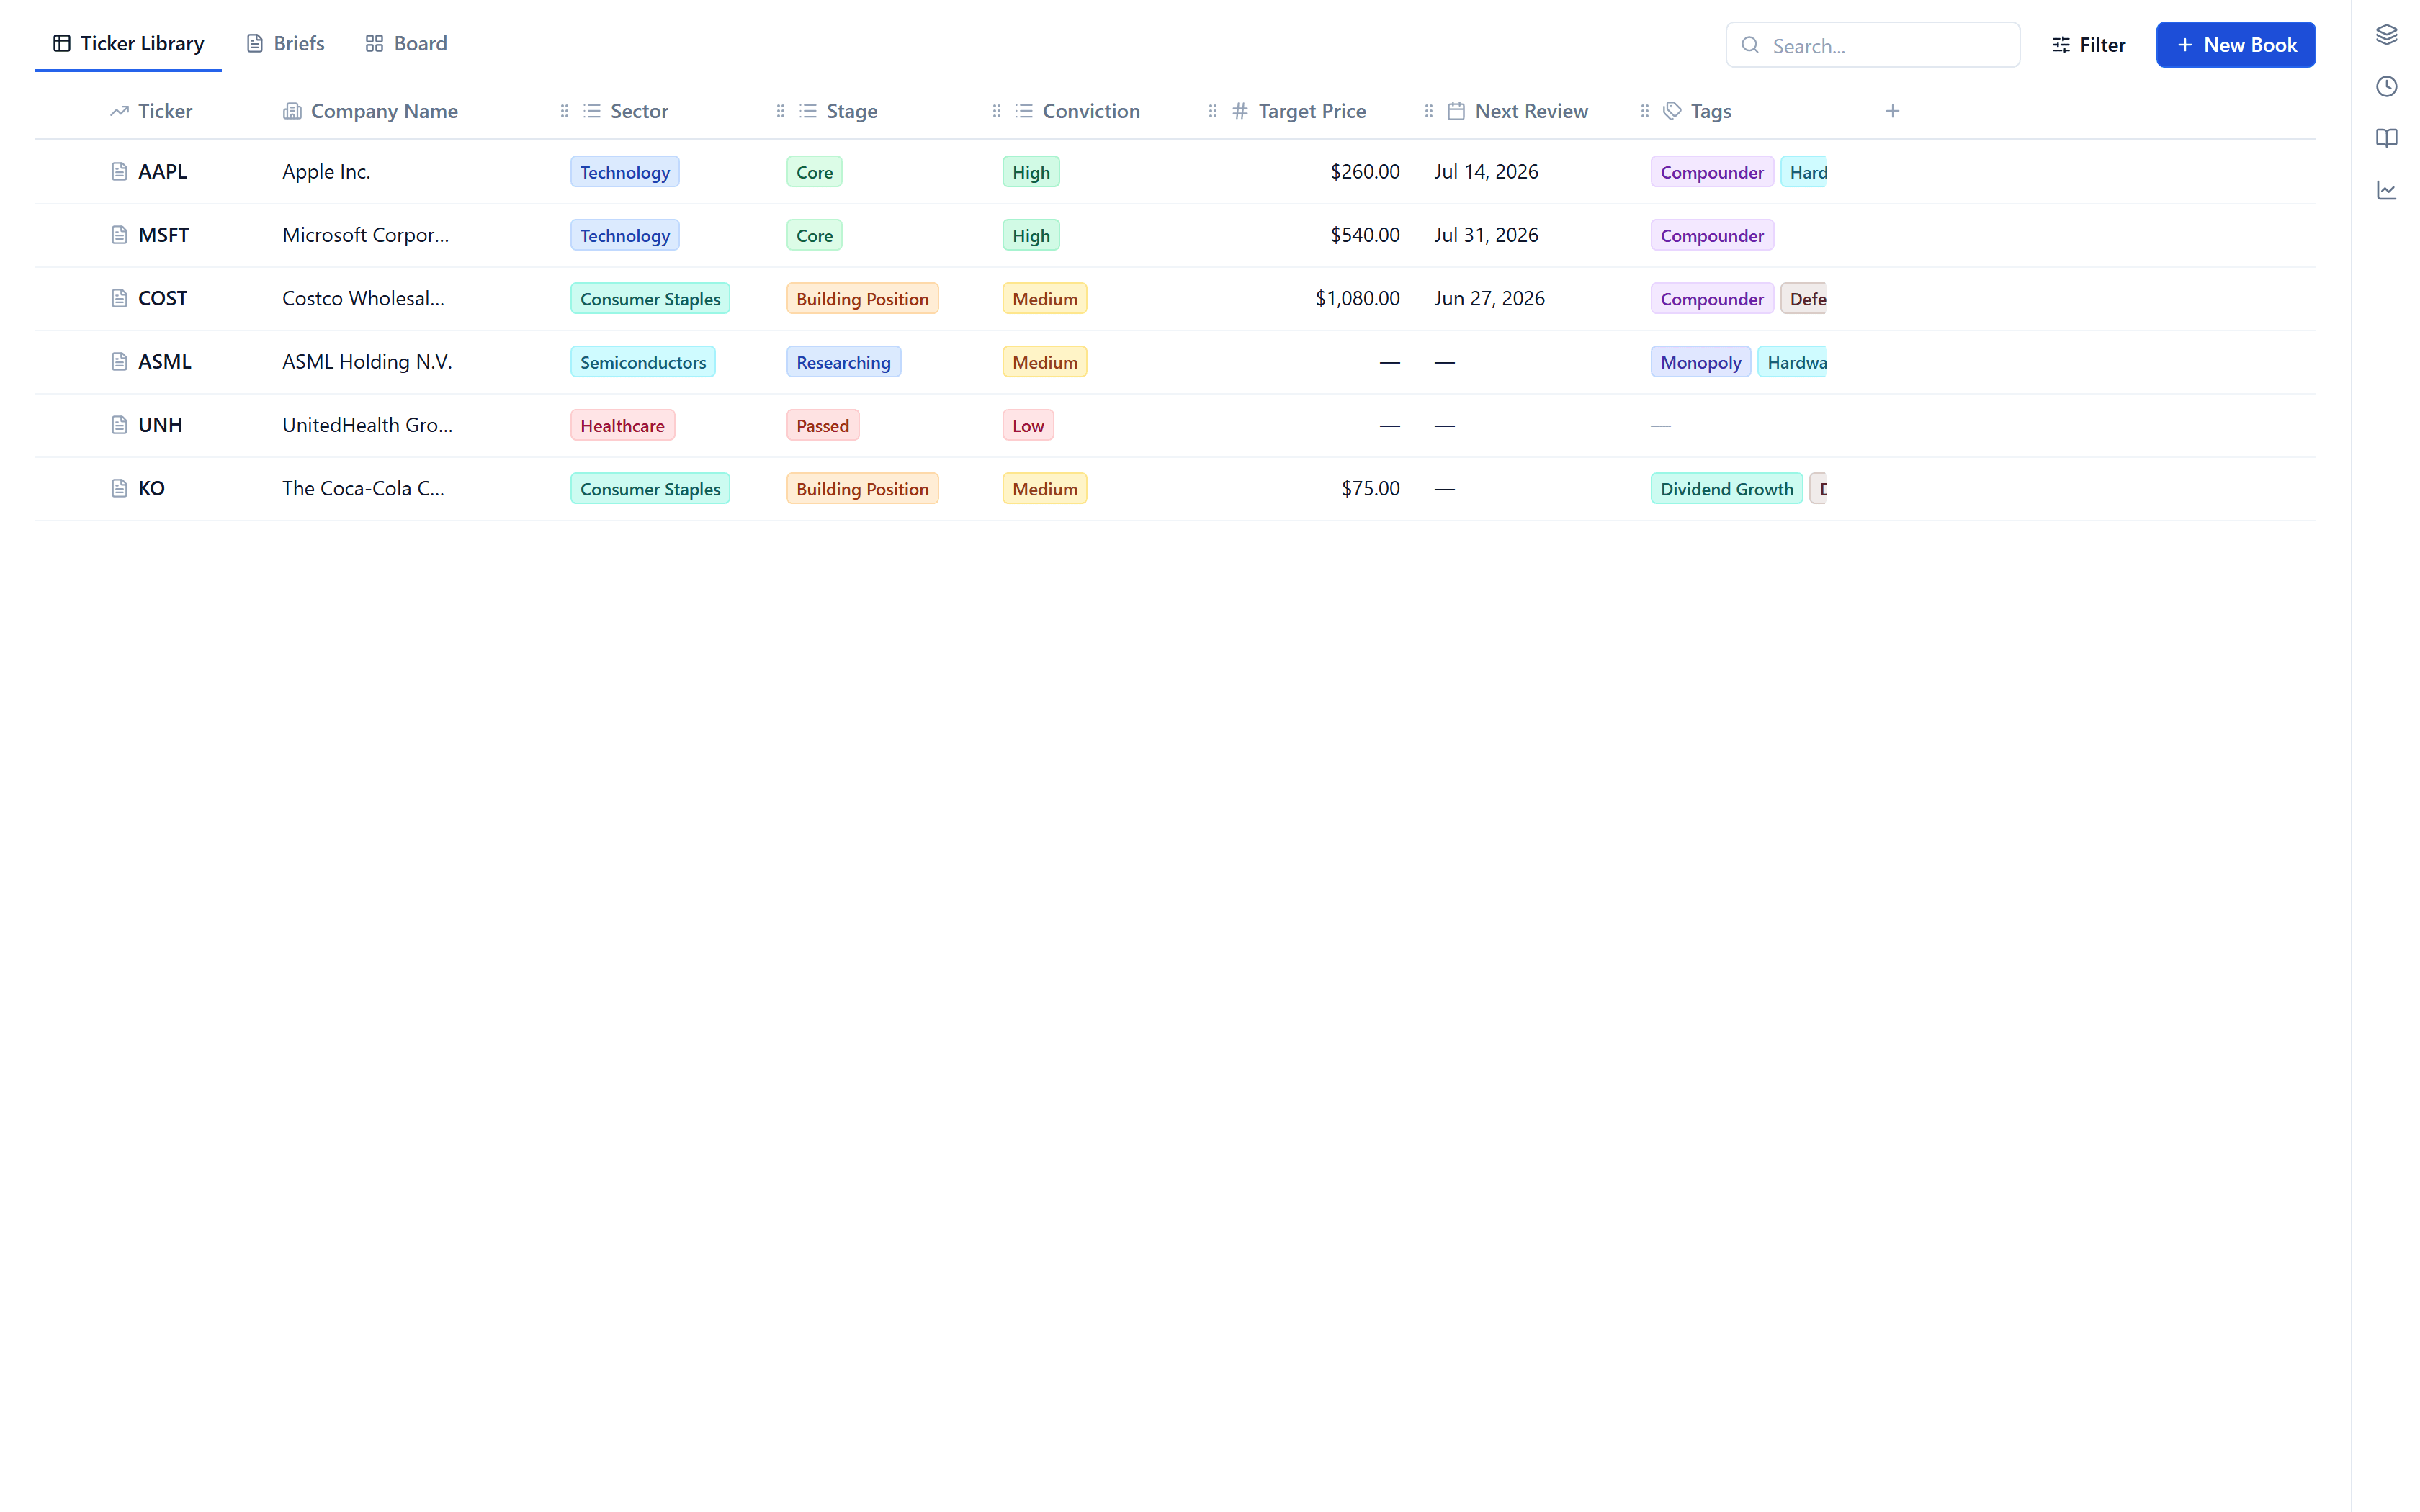Click the Sector column drag handle
This screenshot has height=1512, width=2420.
564,111
